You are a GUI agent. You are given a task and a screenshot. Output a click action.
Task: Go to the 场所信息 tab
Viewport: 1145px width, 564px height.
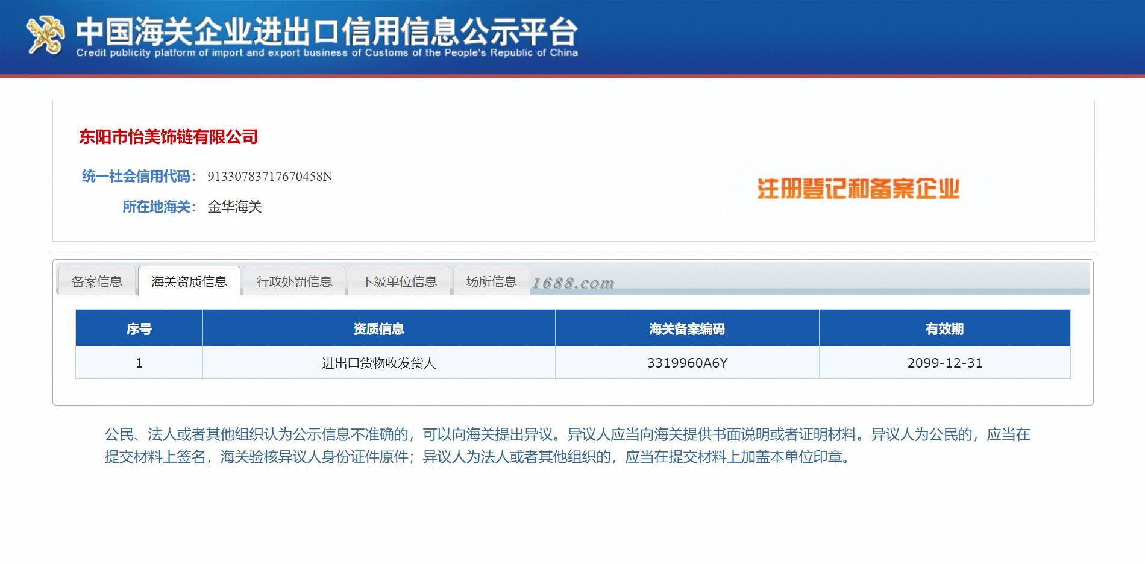pyautogui.click(x=491, y=281)
